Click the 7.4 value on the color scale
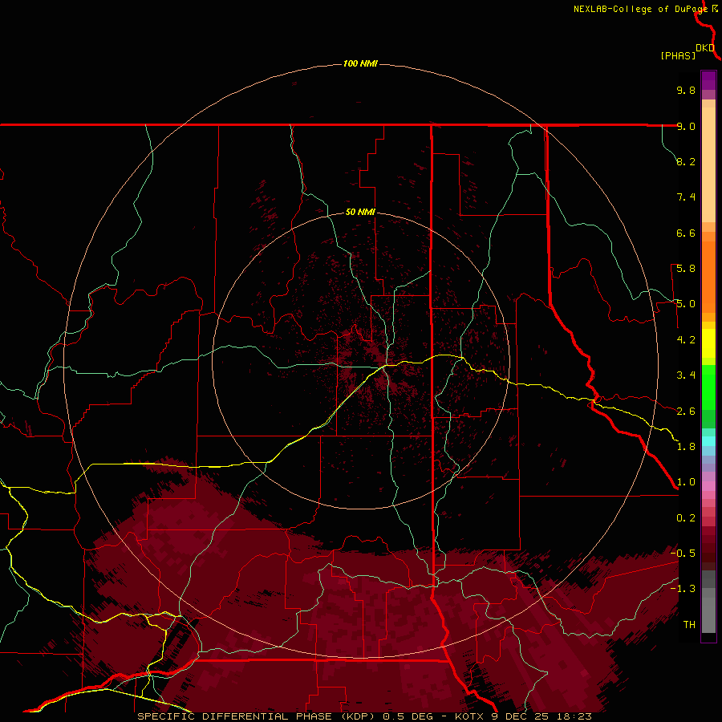722x722 pixels. (x=686, y=197)
